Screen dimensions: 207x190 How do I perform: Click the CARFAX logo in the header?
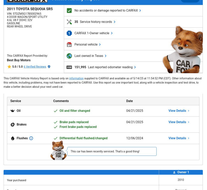click(27, 1)
